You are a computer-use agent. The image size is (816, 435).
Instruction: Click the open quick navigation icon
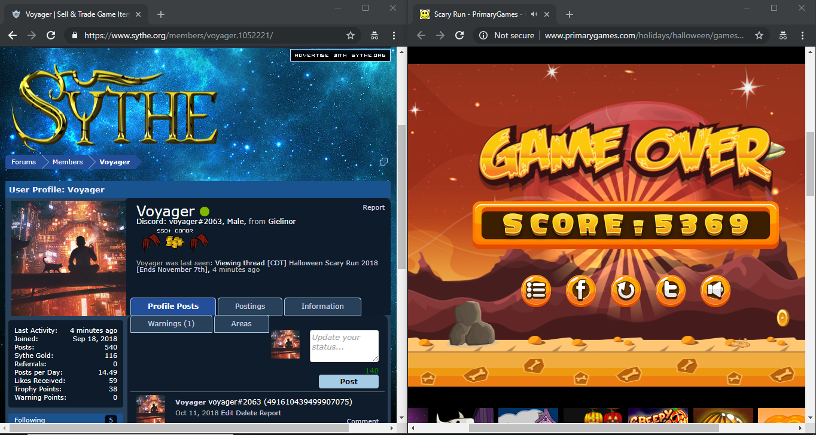[384, 162]
